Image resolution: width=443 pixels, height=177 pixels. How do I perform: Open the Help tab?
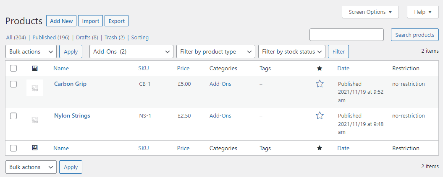click(x=423, y=12)
